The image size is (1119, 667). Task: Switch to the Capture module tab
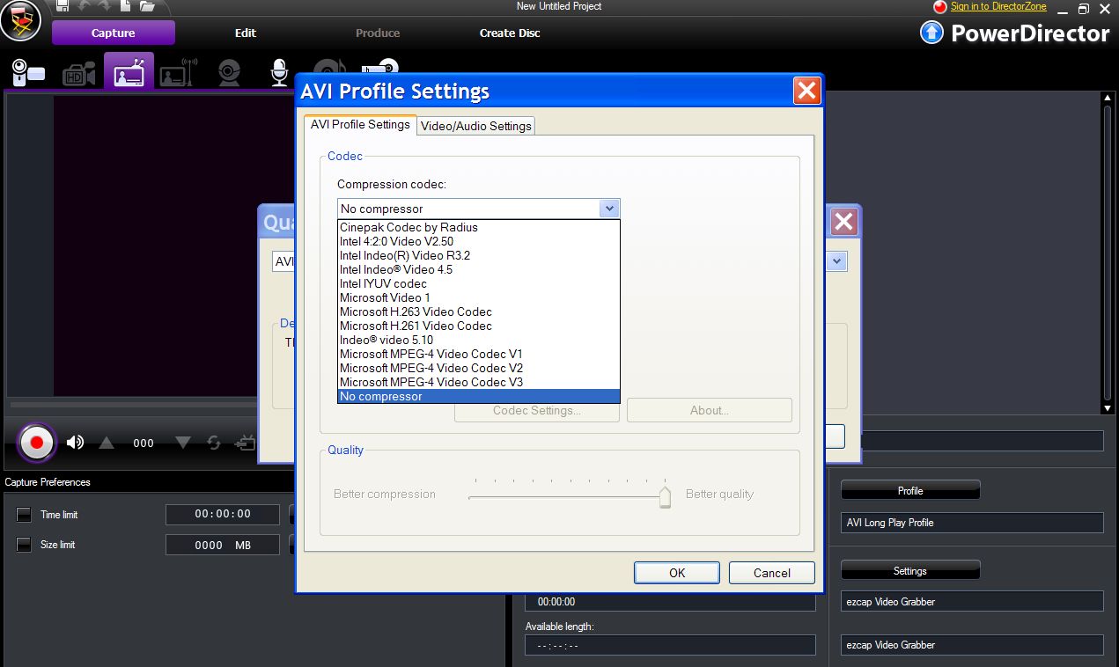pos(114,33)
